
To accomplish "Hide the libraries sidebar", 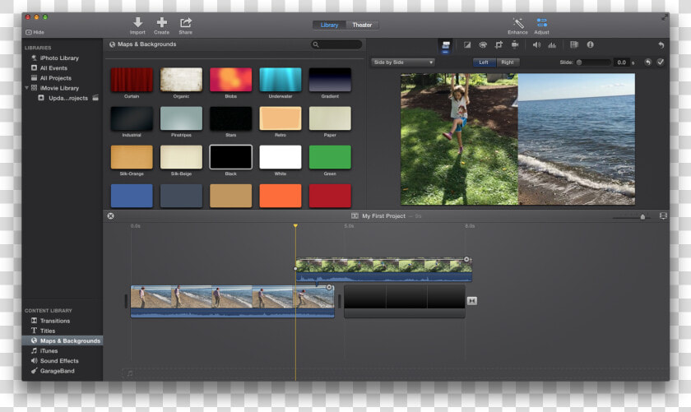I will tap(35, 32).
